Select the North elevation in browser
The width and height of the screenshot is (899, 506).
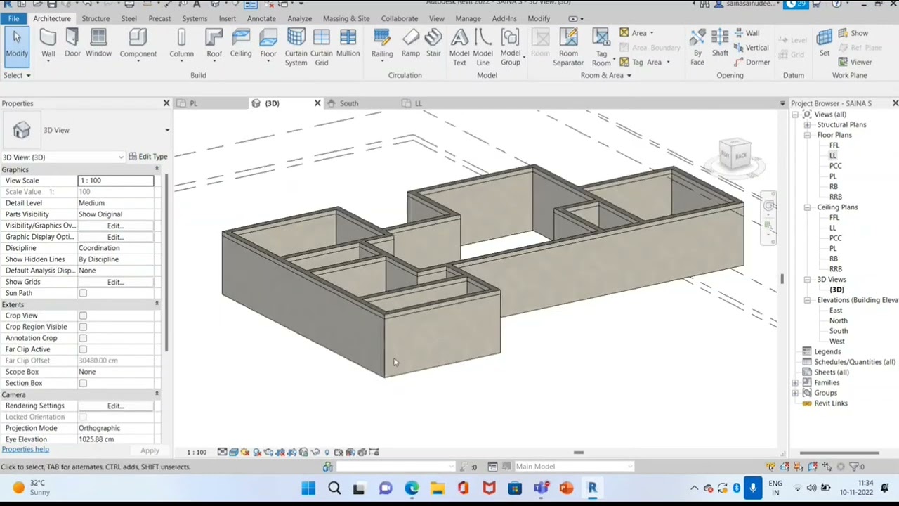(838, 320)
